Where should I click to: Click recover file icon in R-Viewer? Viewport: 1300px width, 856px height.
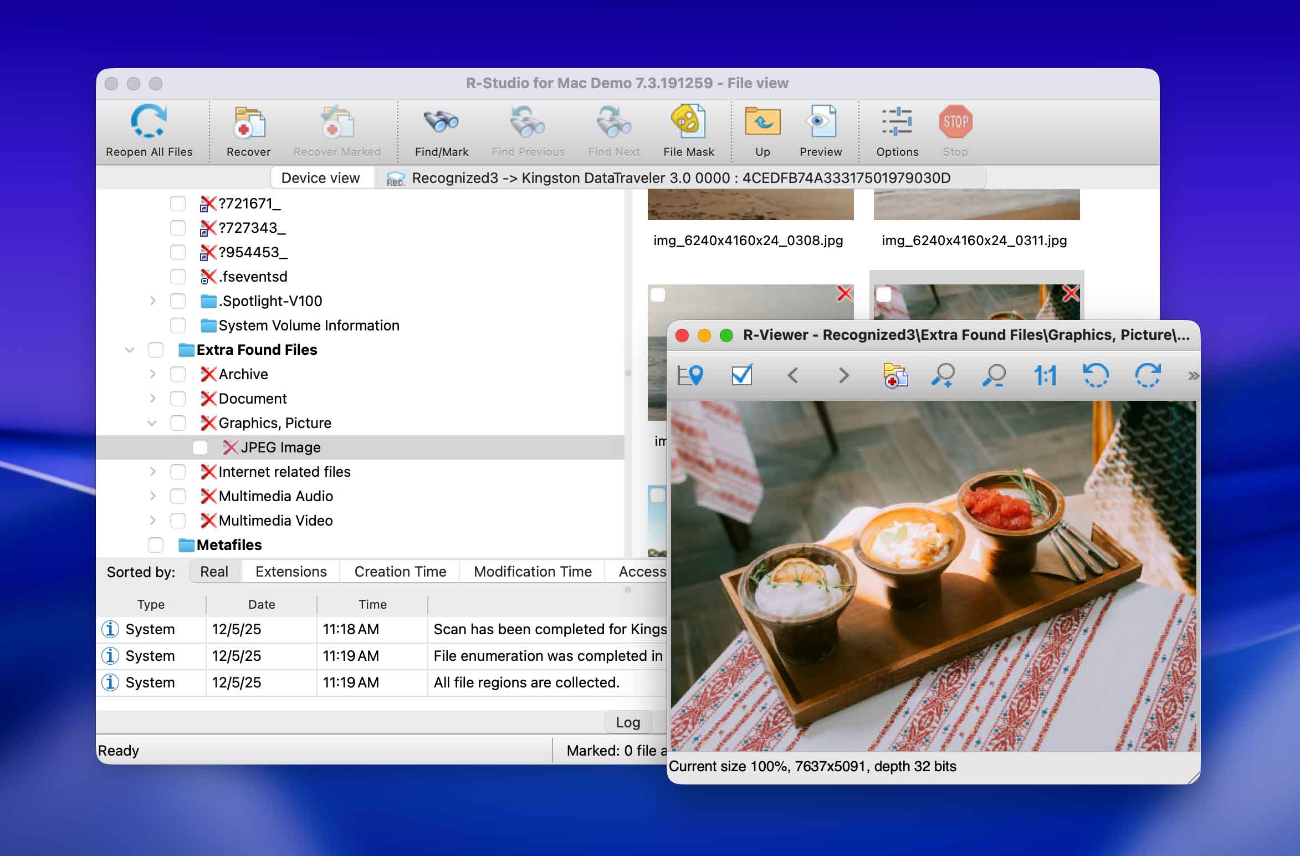coord(895,375)
